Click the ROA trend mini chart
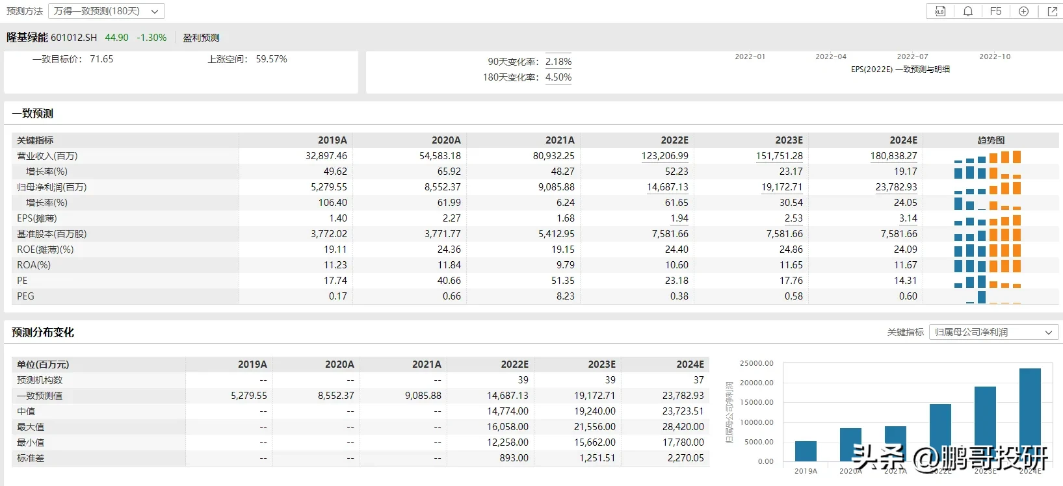This screenshot has height=486, width=1063. (988, 266)
